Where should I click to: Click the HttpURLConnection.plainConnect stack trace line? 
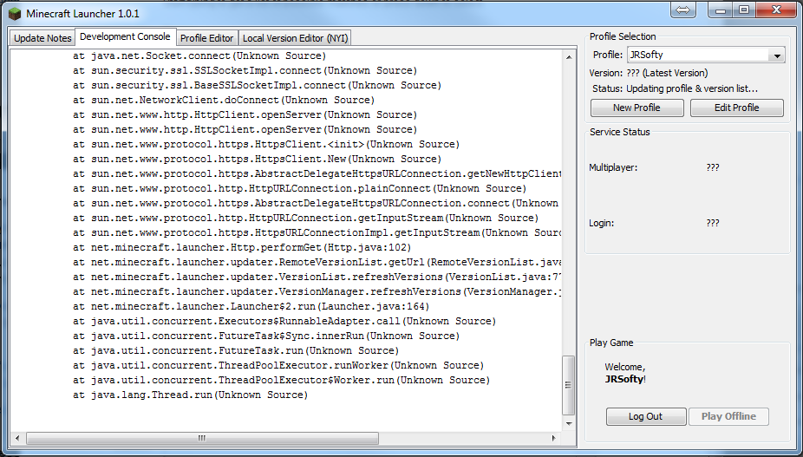299,188
